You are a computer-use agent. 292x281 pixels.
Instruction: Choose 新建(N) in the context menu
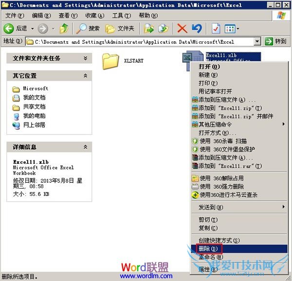click(x=239, y=75)
